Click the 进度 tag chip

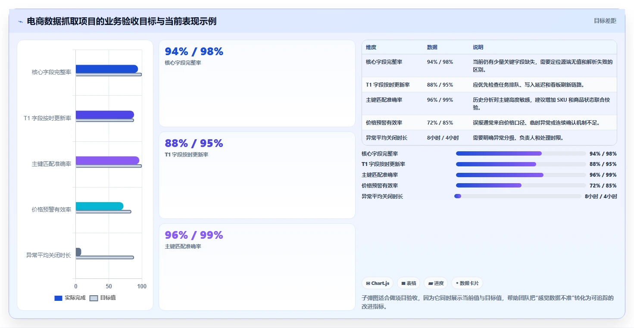tap(436, 283)
